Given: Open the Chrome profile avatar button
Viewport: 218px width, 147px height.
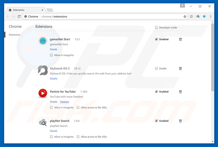Looking at the screenshot, I should pyautogui.click(x=182, y=6).
